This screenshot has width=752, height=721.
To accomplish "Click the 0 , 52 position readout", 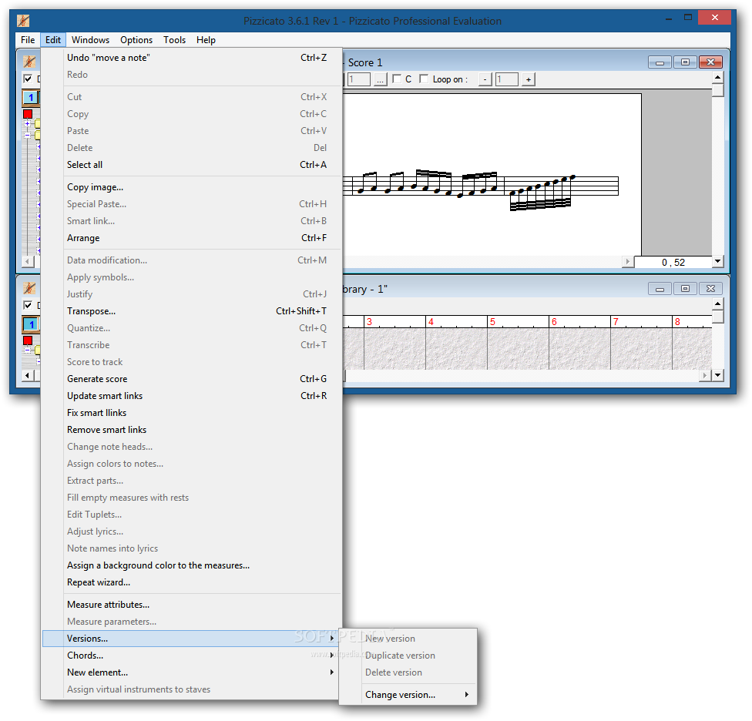I will [x=673, y=262].
